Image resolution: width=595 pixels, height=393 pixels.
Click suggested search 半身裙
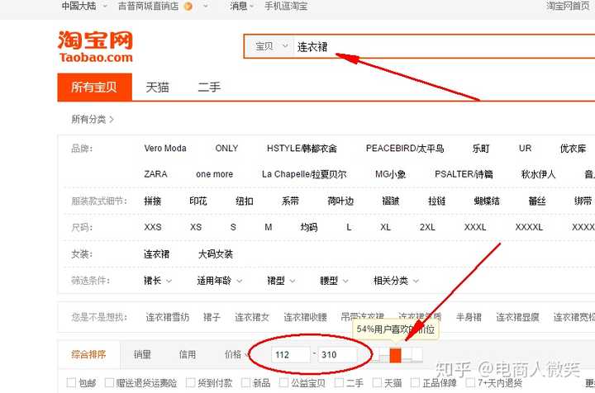pos(469,317)
